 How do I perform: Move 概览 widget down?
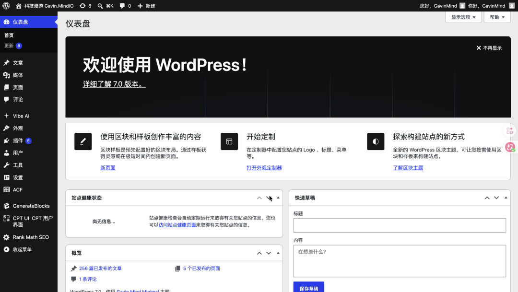269,253
